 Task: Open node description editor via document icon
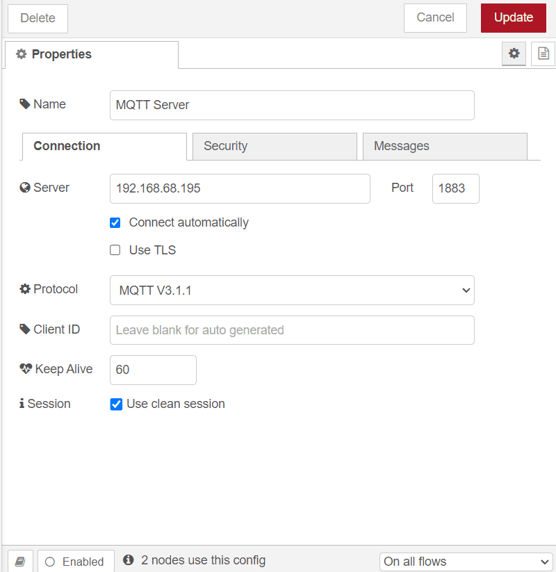tap(545, 54)
